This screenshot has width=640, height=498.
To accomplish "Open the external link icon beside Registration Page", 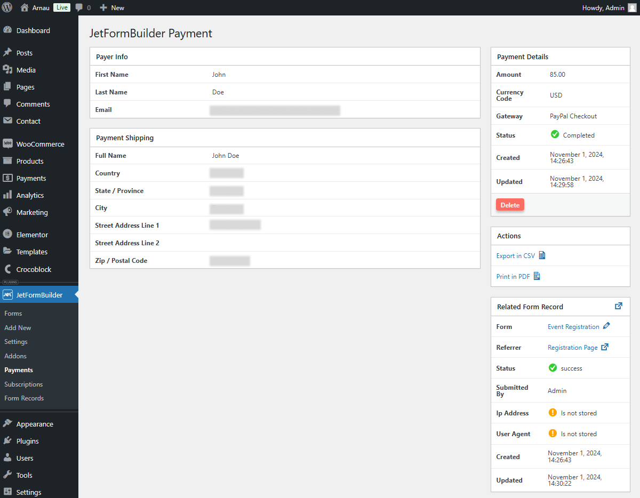I will coord(605,347).
